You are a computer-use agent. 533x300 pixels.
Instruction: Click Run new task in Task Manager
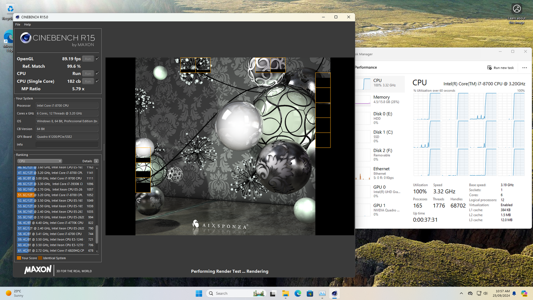(x=500, y=68)
